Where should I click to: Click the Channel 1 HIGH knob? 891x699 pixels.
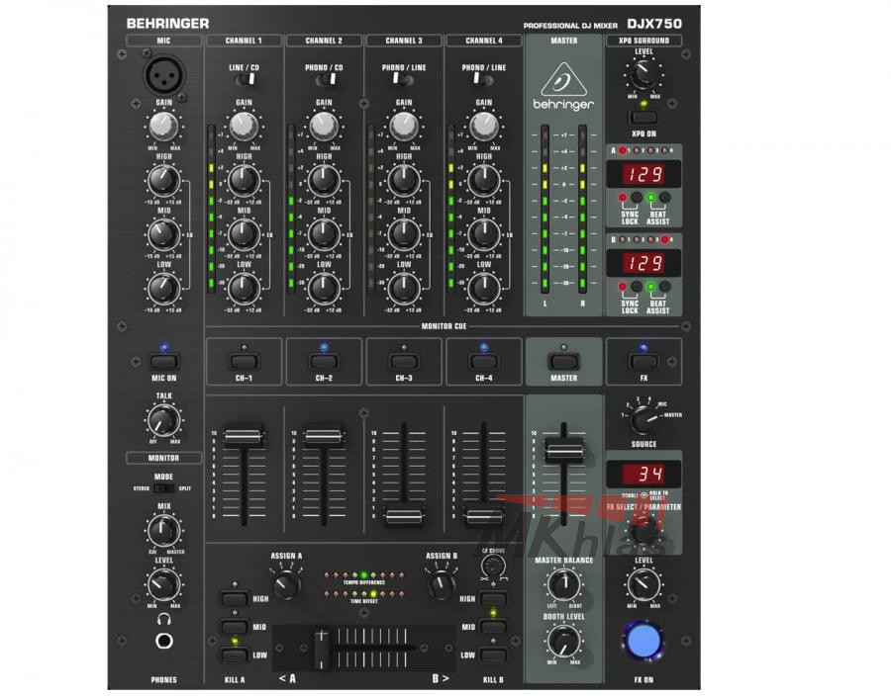(x=244, y=180)
